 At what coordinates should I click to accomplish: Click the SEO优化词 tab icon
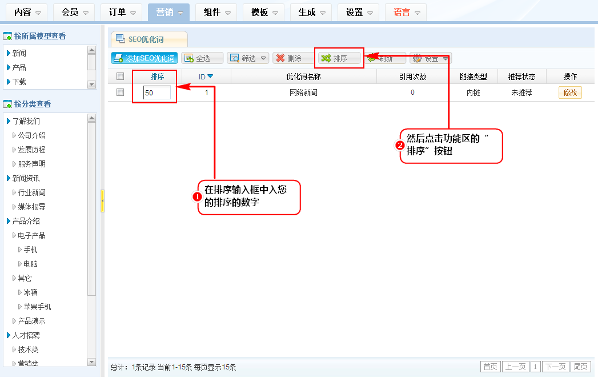[x=121, y=39]
